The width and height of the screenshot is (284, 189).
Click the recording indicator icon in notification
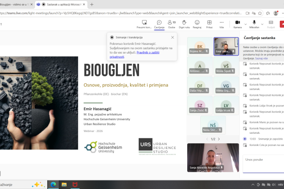[112, 37]
